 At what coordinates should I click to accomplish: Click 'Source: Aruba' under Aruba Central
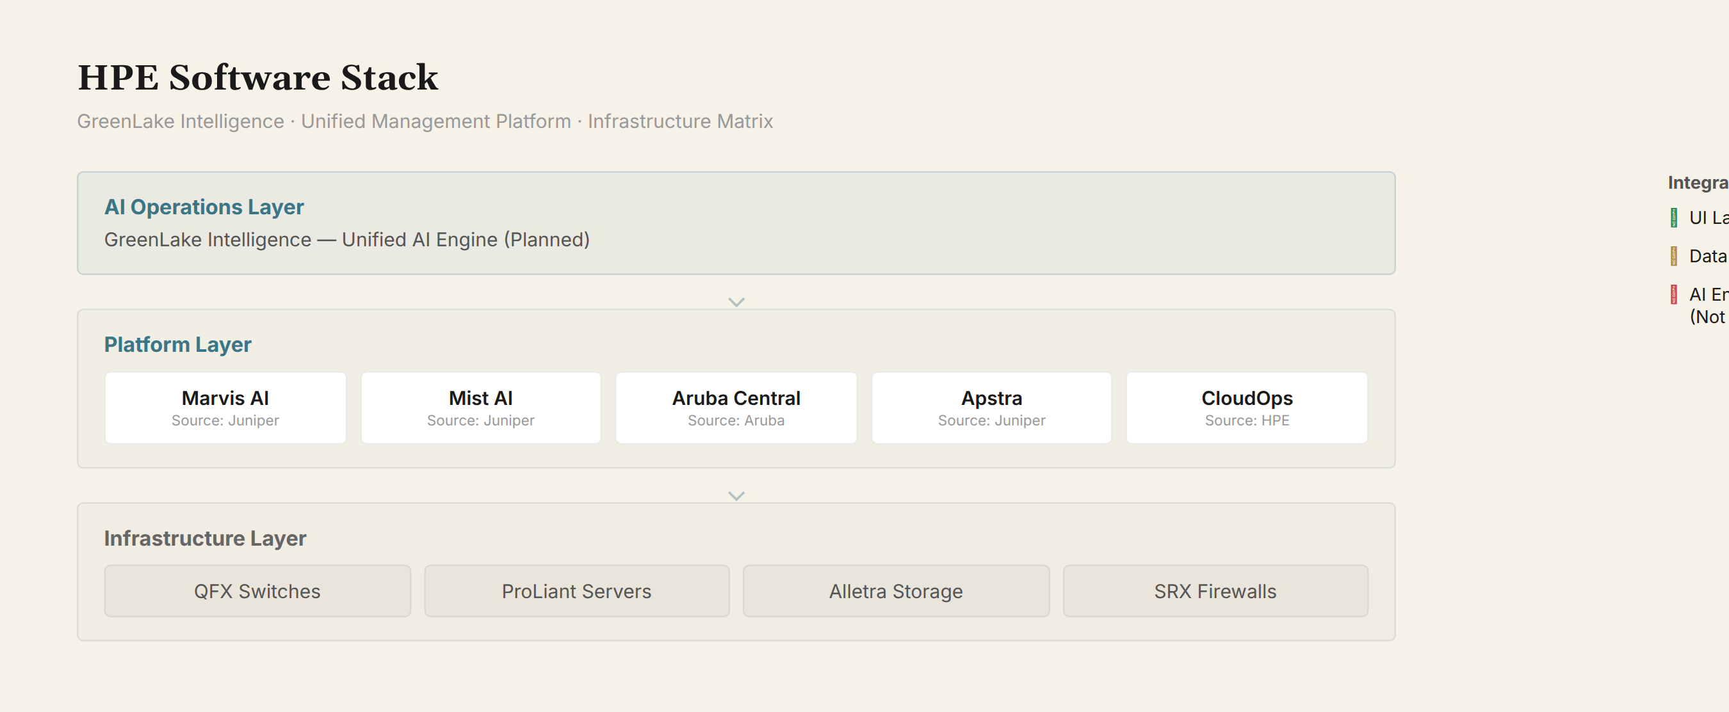point(736,420)
